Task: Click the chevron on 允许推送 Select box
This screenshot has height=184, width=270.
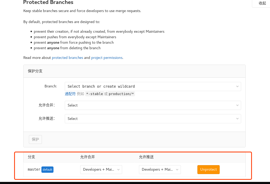Action: [237, 119]
